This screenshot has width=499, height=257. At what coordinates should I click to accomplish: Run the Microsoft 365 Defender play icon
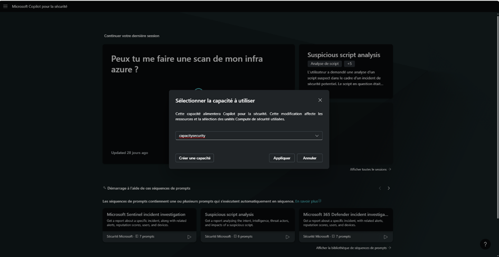pyautogui.click(x=385, y=237)
